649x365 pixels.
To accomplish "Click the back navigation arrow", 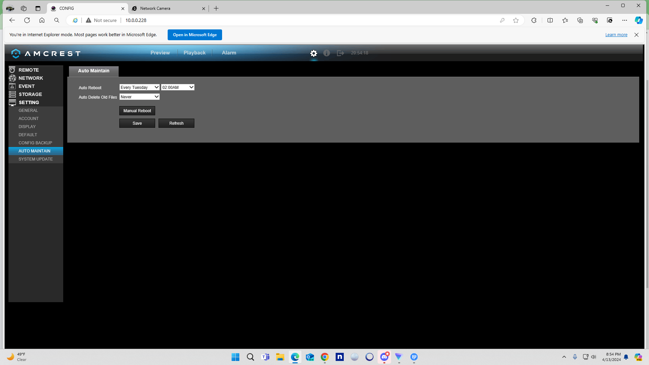I will 12,20.
